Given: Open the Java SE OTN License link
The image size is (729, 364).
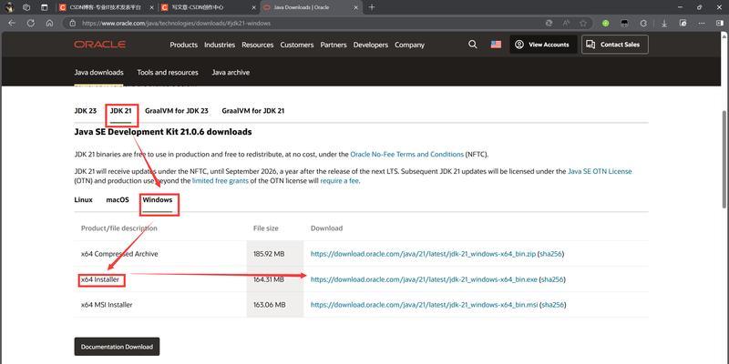Looking at the screenshot, I should tap(600, 171).
